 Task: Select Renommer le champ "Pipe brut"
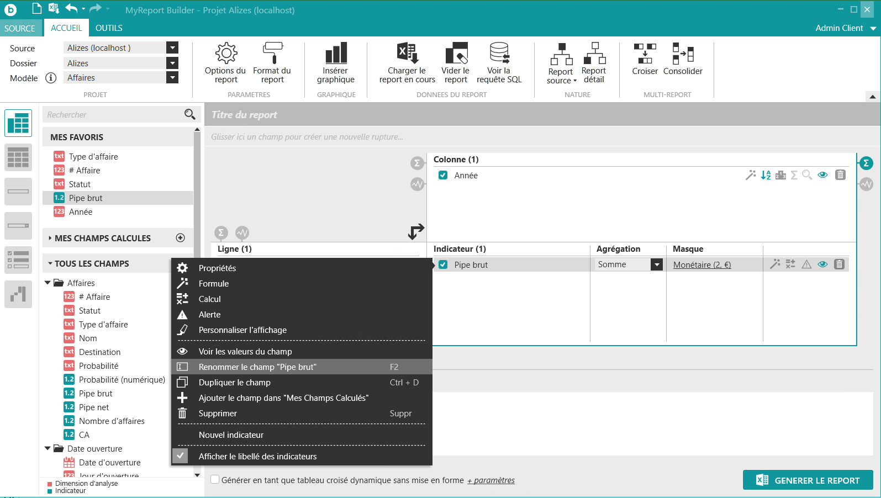point(257,367)
